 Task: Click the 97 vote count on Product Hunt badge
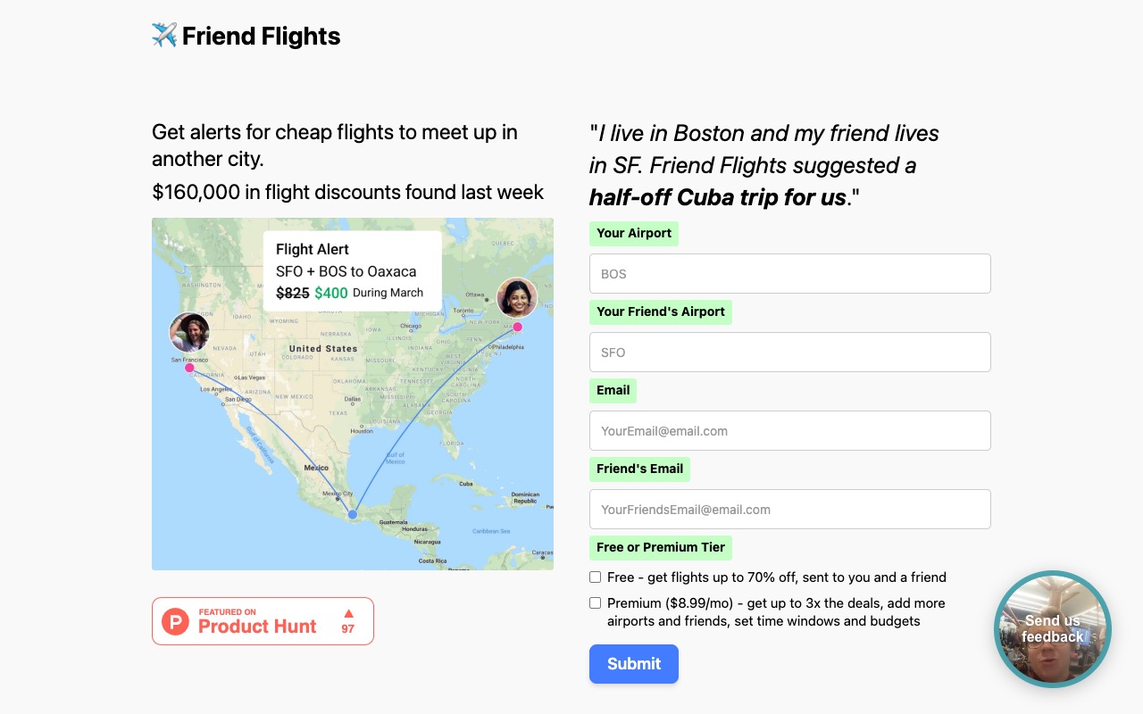coord(348,628)
